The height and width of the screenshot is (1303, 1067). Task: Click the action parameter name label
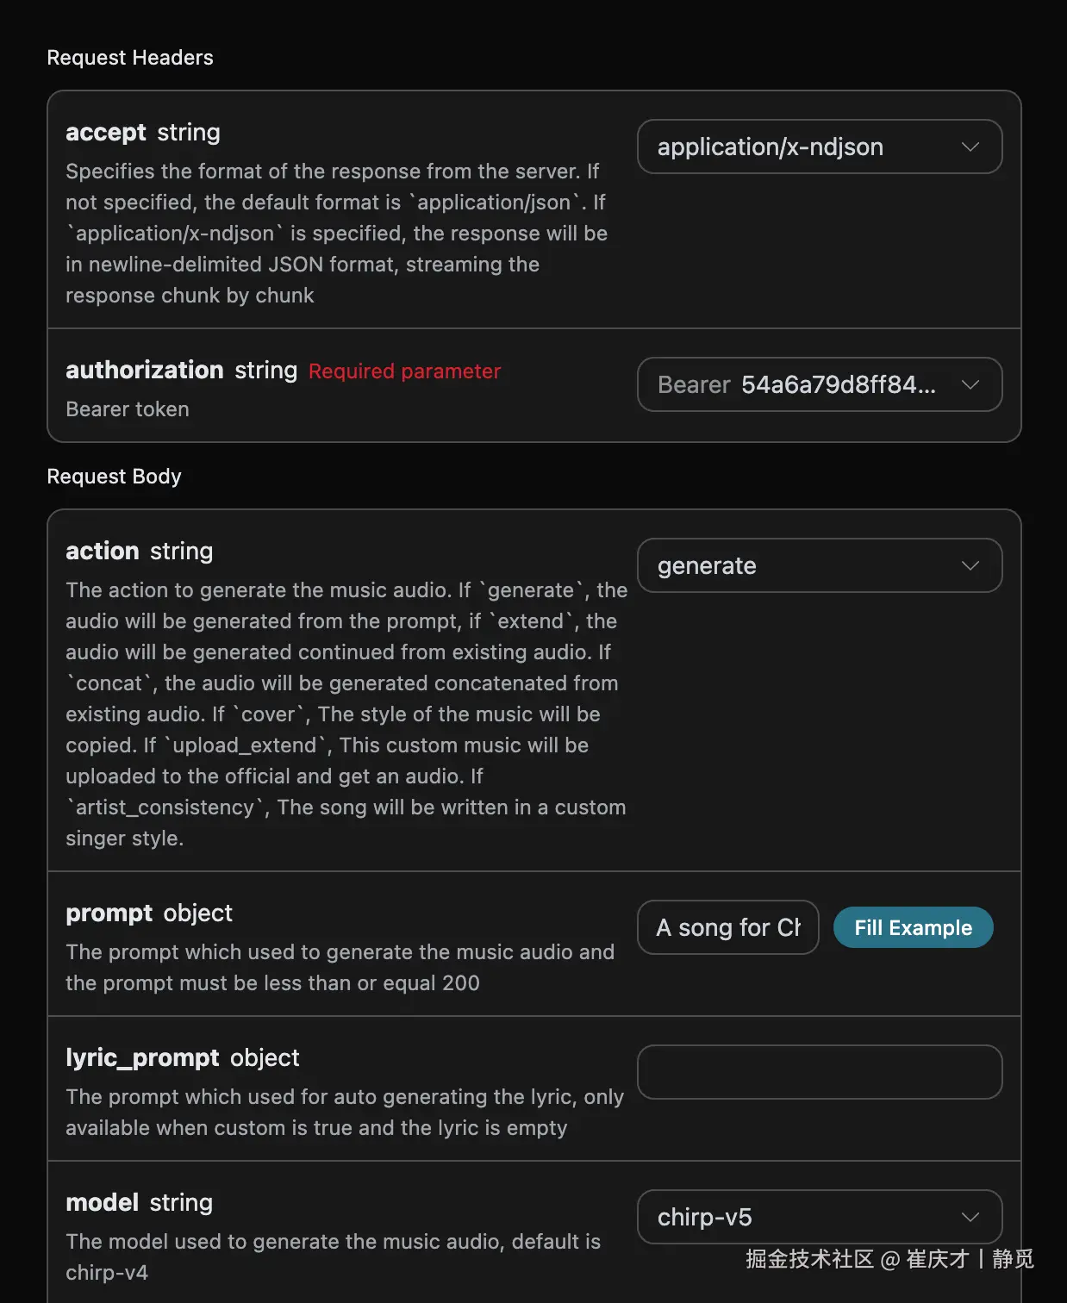coord(103,552)
